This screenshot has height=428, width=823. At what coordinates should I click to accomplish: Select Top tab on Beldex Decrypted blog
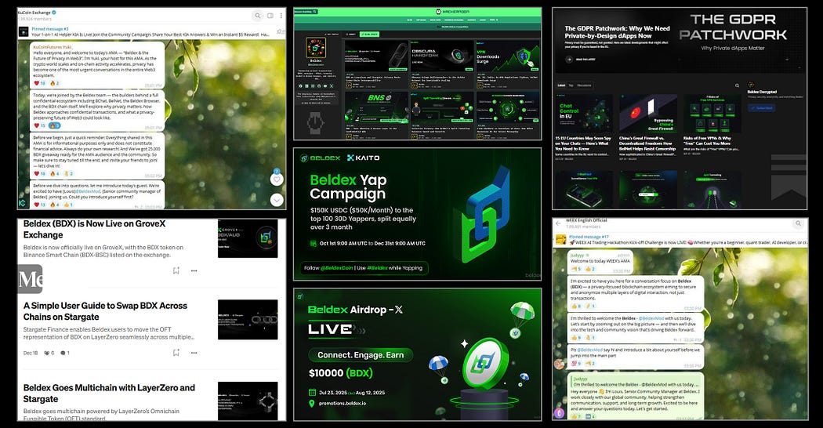click(571, 85)
